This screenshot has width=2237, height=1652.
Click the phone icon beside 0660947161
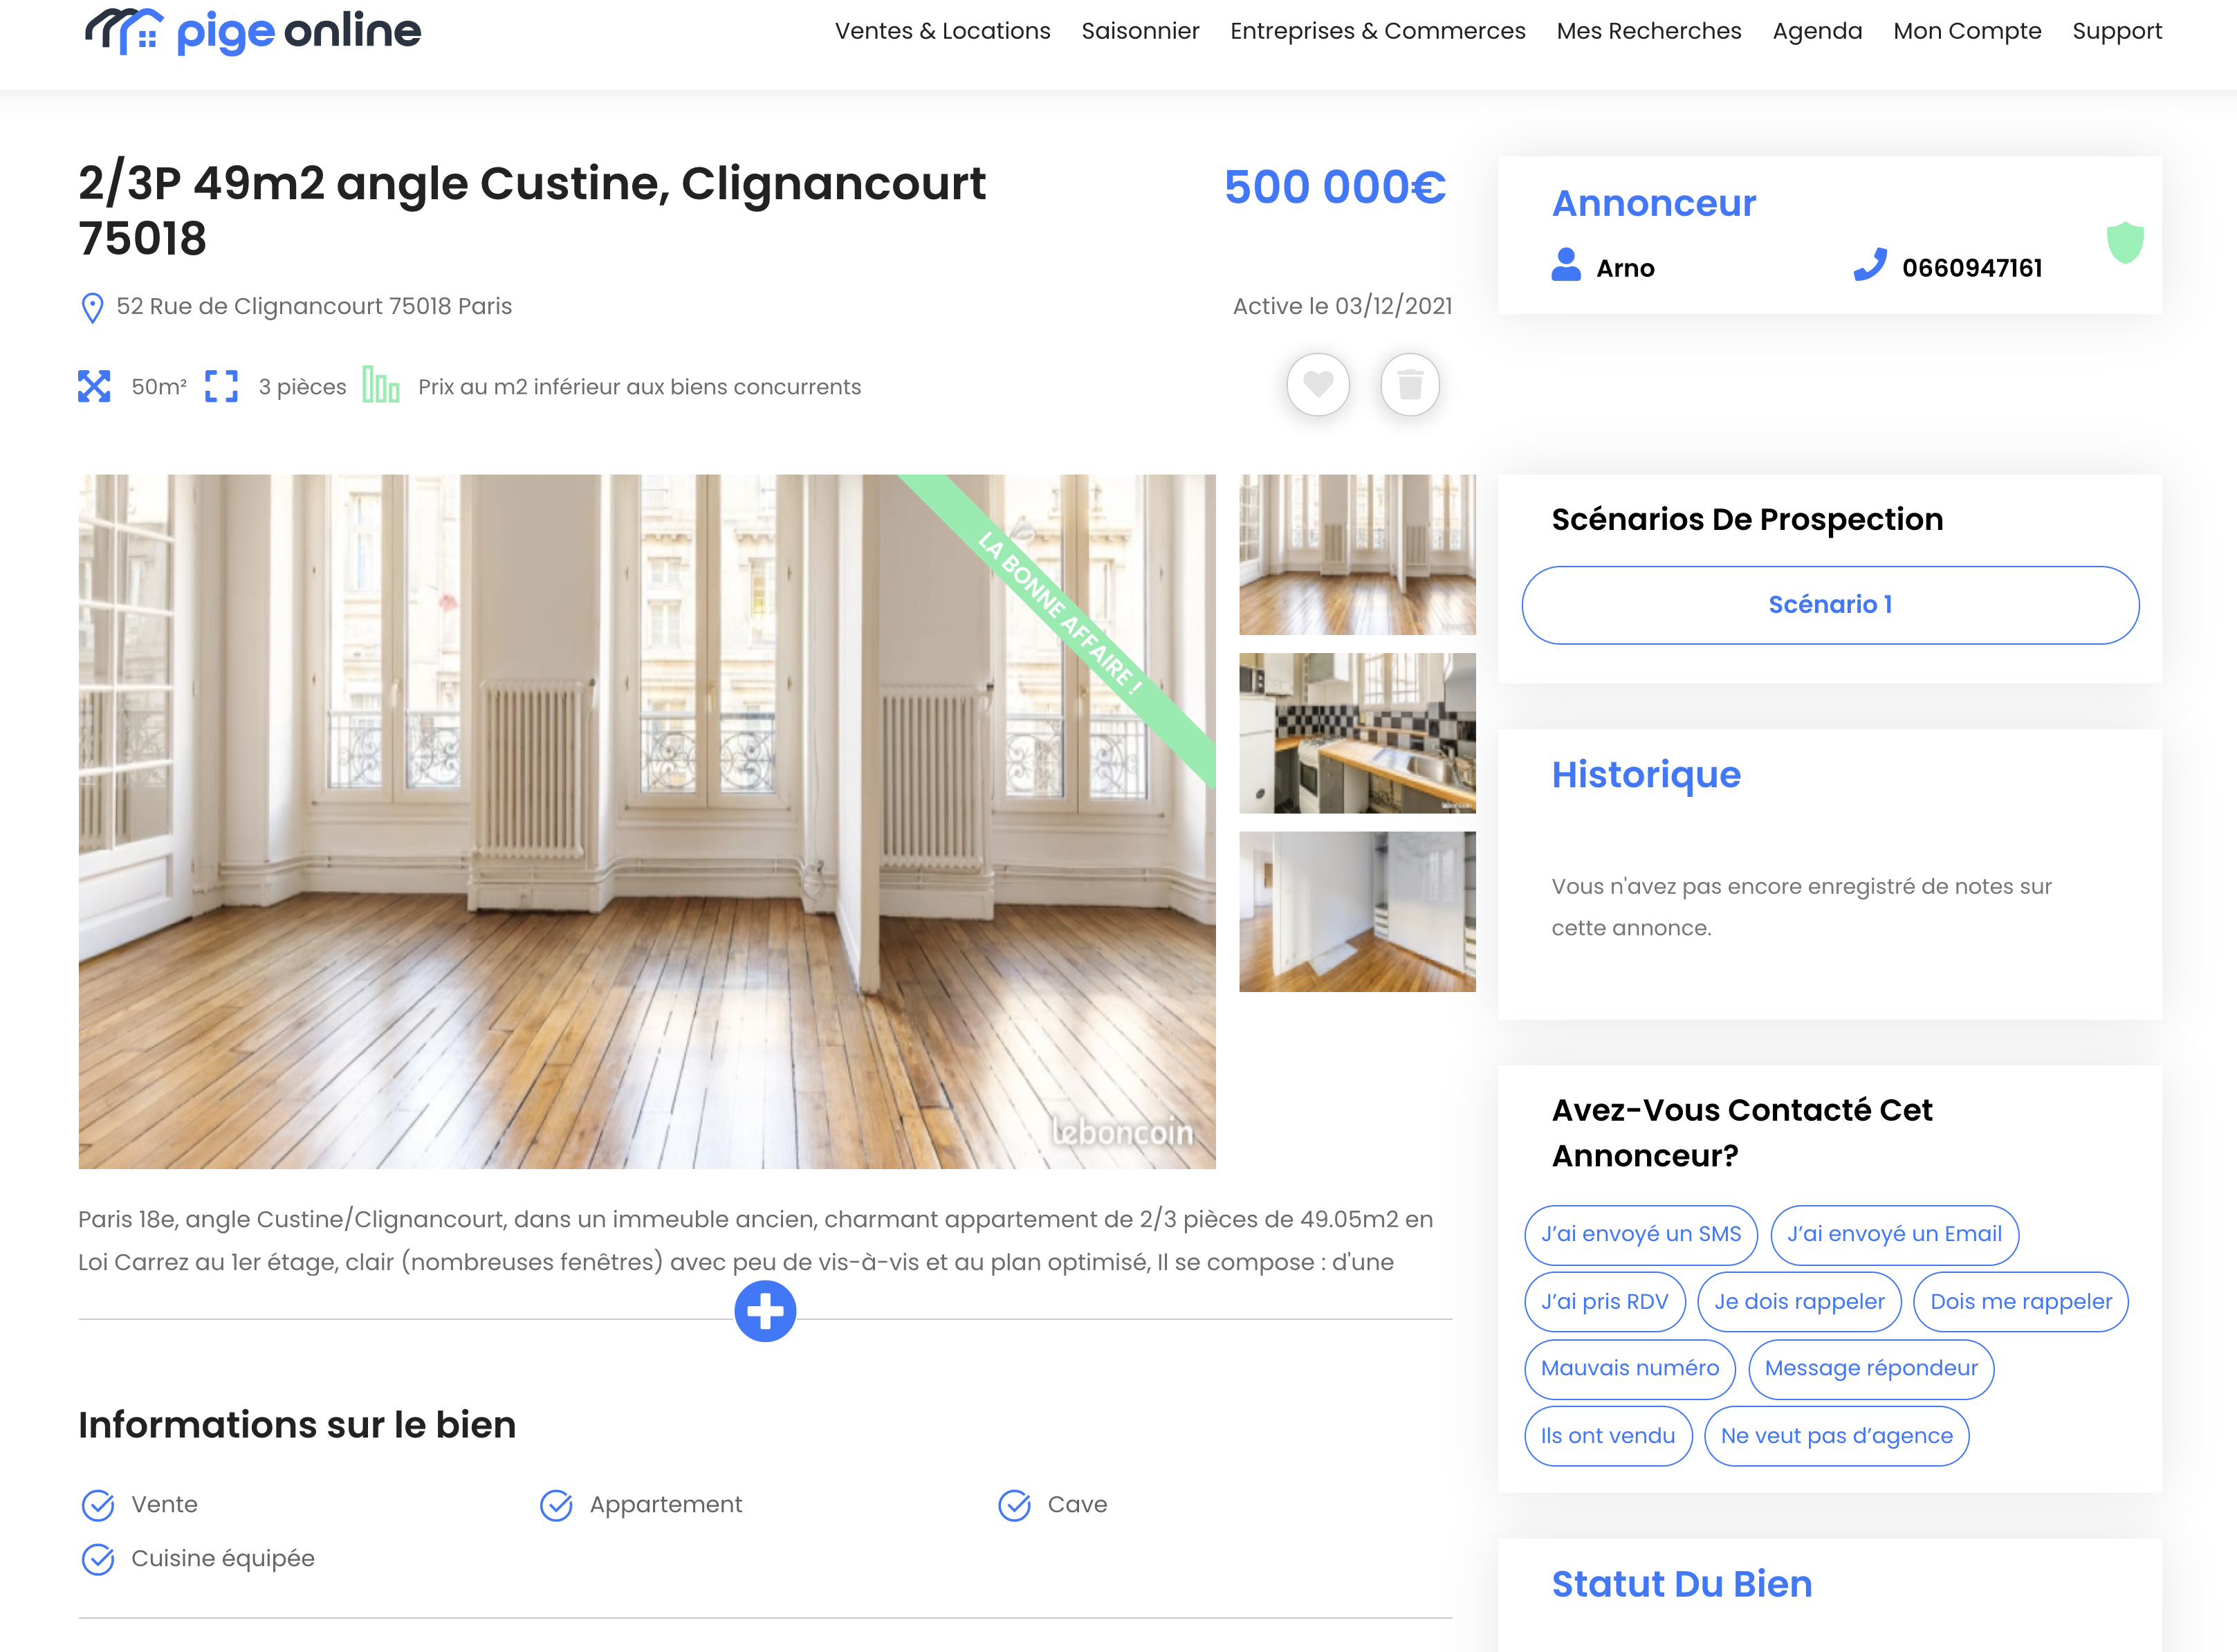(x=1870, y=265)
